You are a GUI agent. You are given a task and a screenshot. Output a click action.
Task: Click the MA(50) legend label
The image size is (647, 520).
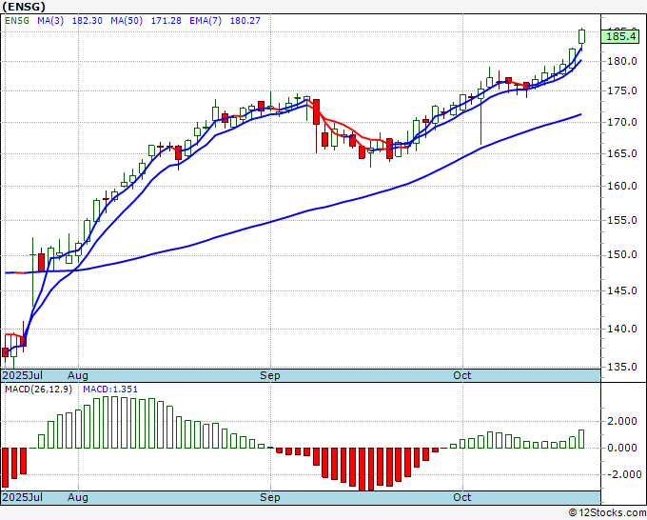(127, 20)
